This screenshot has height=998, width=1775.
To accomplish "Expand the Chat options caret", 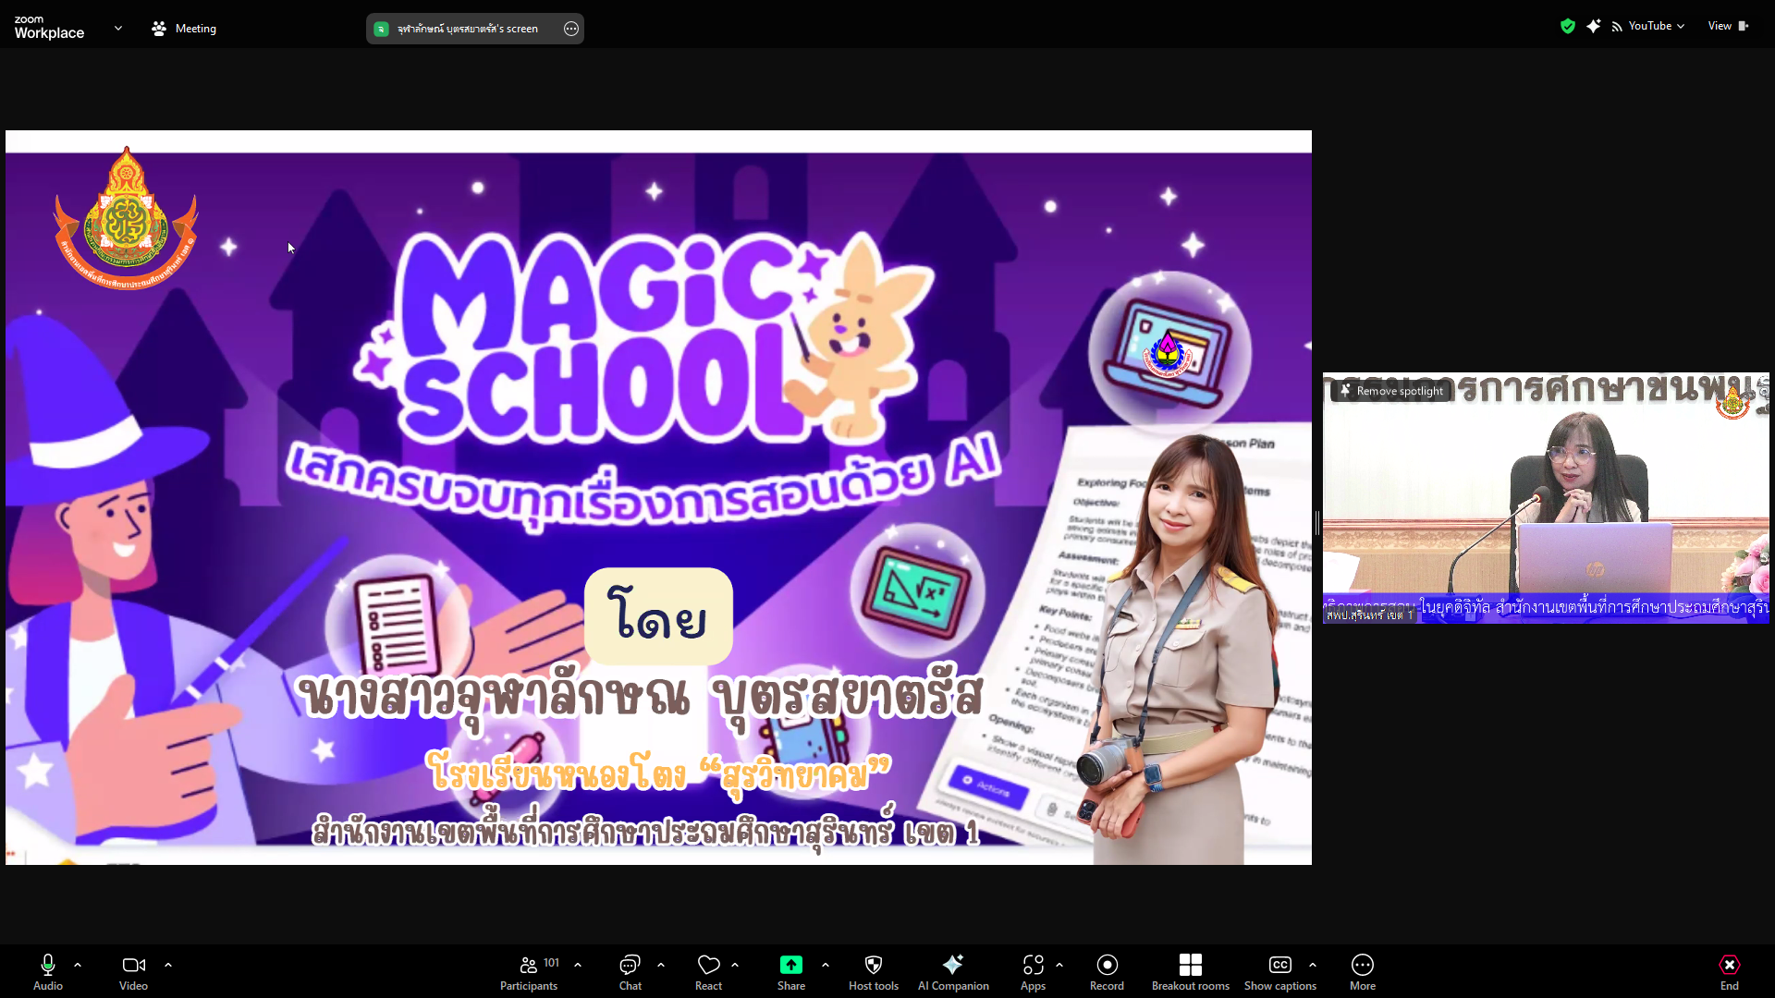I will 661,965.
